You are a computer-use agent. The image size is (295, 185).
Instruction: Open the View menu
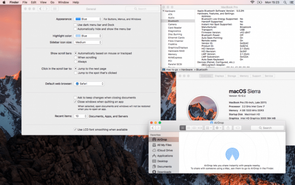[x=43, y=2]
